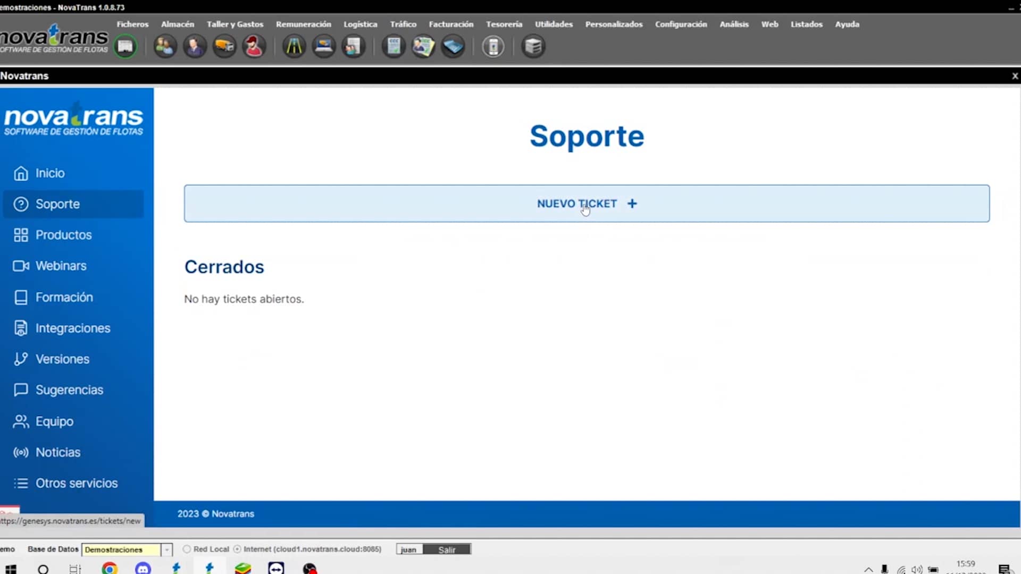Select the Red Local radio button
Image resolution: width=1021 pixels, height=574 pixels.
point(187,549)
